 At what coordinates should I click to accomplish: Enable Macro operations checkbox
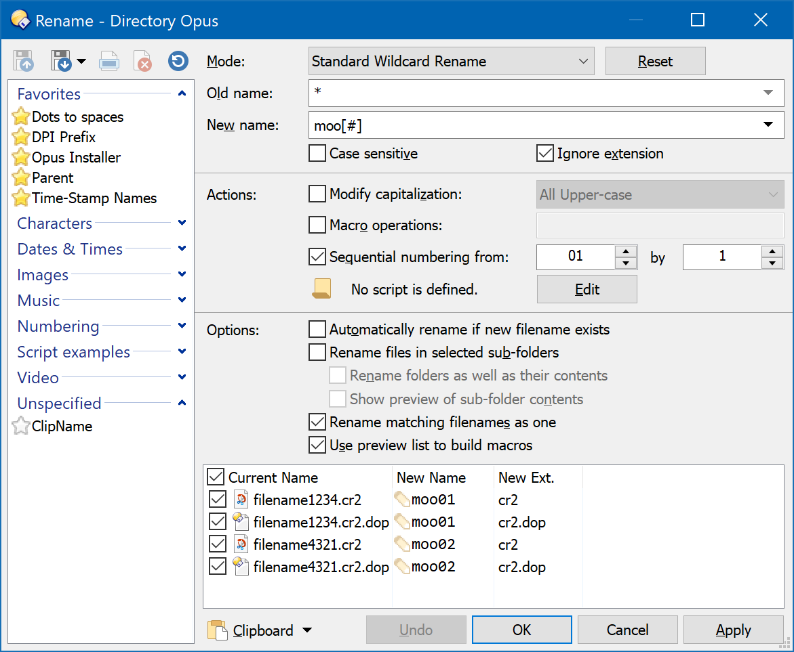click(x=317, y=225)
